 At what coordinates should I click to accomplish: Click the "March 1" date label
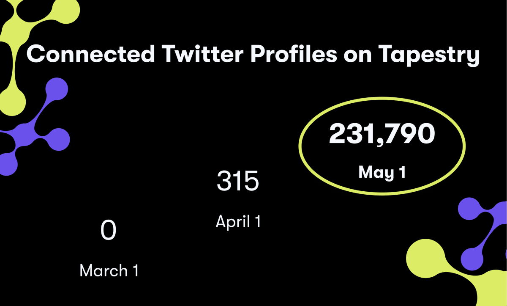(109, 270)
